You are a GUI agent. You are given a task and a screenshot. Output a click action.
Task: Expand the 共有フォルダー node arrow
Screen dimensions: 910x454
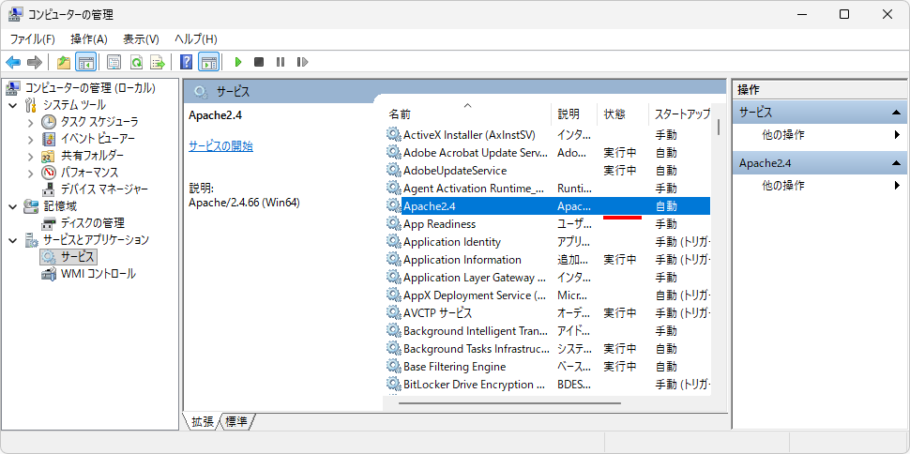[x=31, y=156]
